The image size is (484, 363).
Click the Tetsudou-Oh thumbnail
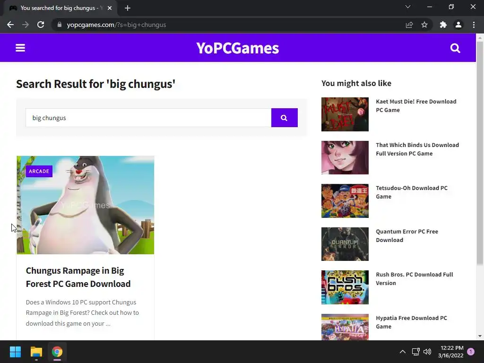[345, 201]
